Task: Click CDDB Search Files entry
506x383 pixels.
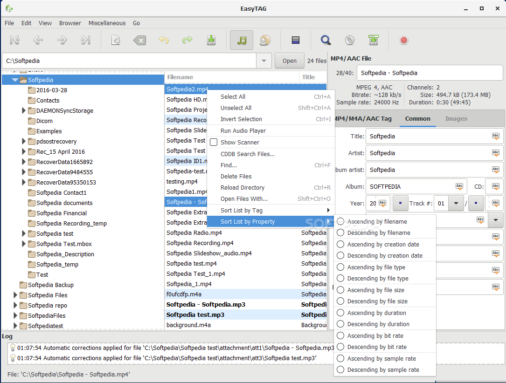Action: (x=271, y=154)
